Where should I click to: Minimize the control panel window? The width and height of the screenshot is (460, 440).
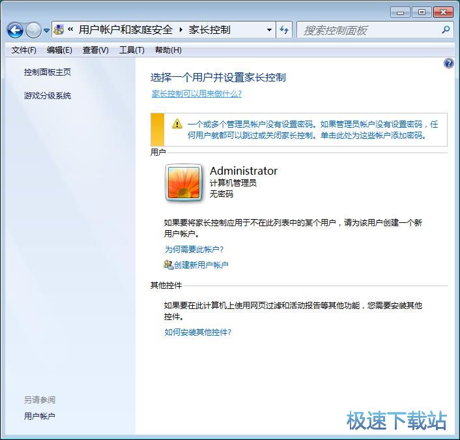pyautogui.click(x=400, y=12)
